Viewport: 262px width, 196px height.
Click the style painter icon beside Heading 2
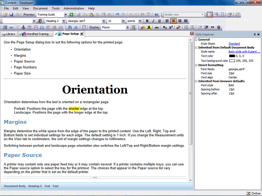(40, 21)
